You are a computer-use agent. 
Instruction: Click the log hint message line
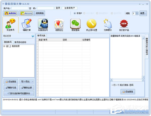75,100
